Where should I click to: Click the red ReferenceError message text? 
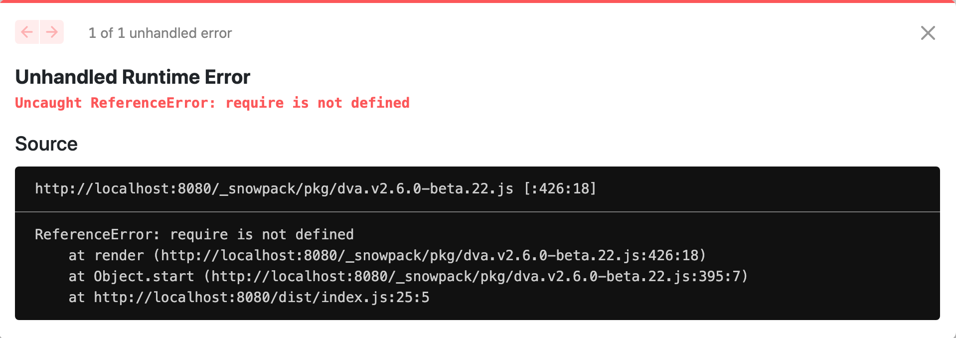point(212,103)
